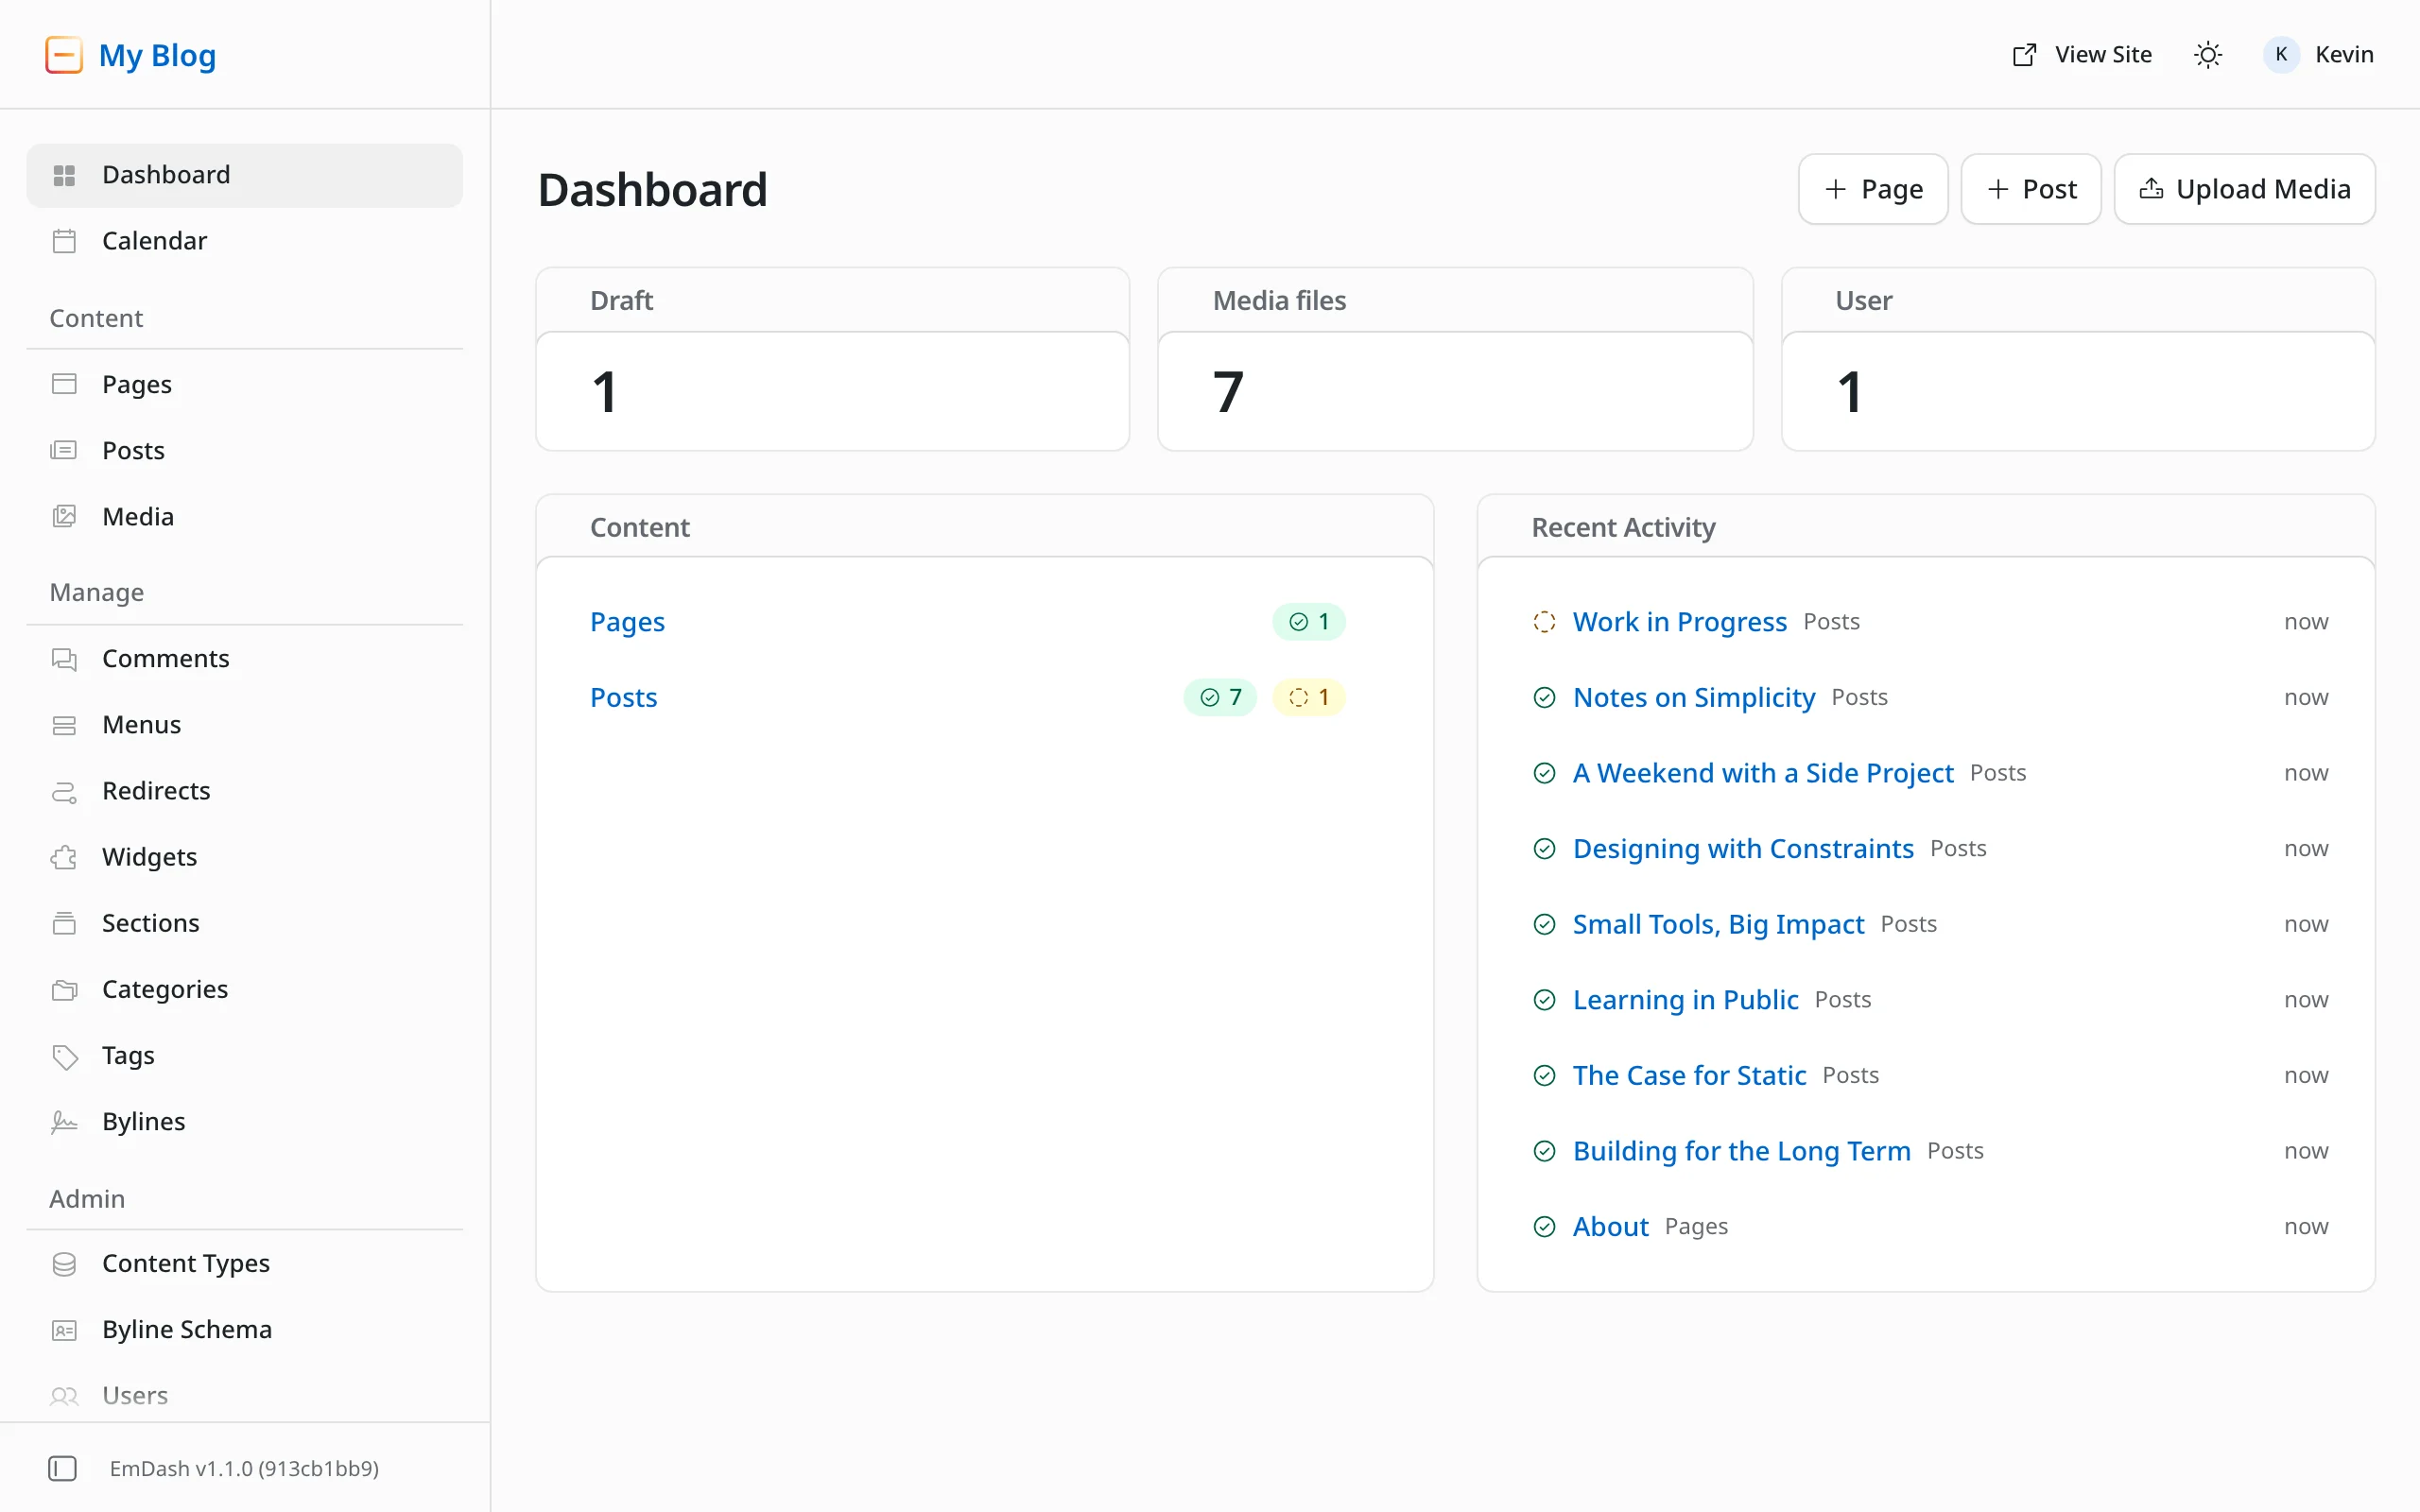The height and width of the screenshot is (1512, 2420).
Task: Open The Case for Static post
Action: click(x=1689, y=1075)
